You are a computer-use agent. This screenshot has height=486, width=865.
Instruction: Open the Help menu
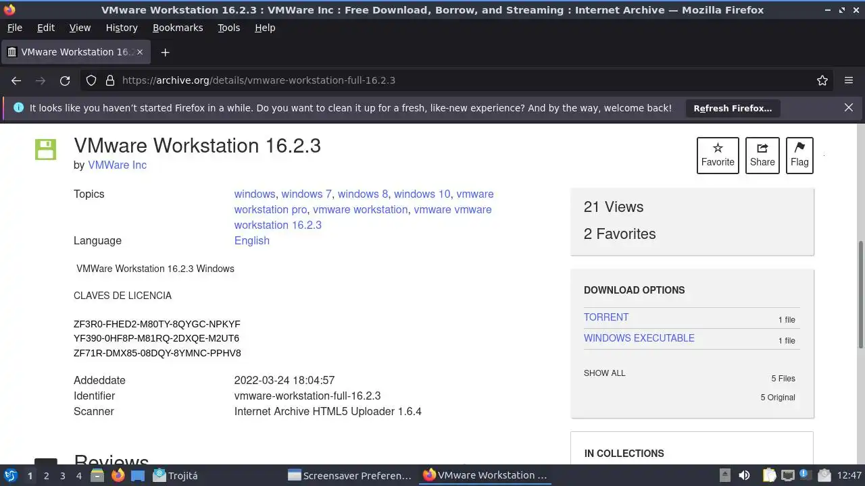tap(265, 28)
